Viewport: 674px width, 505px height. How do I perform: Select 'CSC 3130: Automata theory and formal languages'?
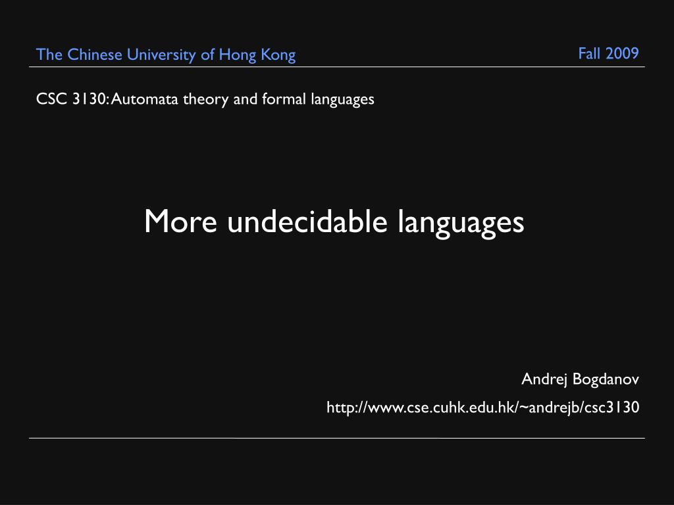tap(205, 99)
